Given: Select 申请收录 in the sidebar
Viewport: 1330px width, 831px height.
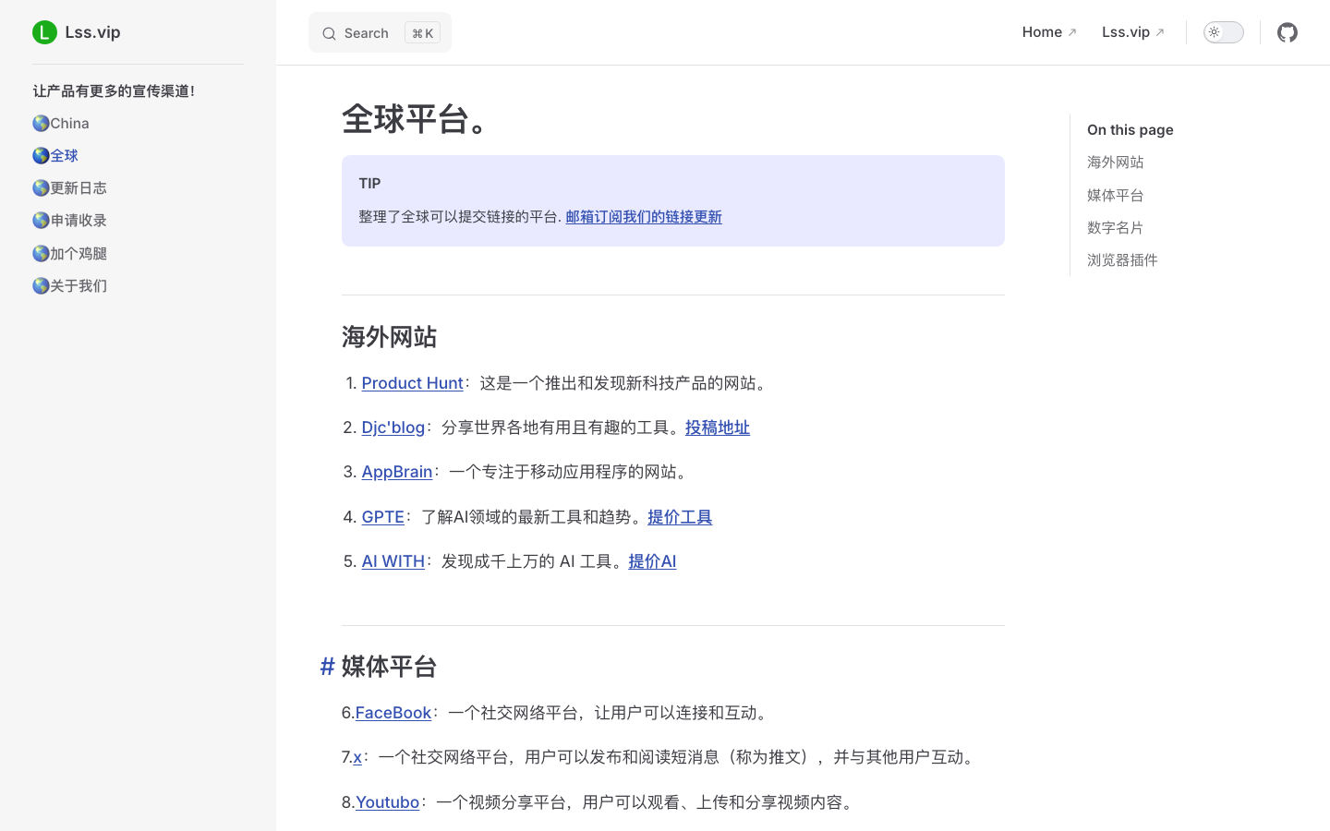Looking at the screenshot, I should 77,221.
